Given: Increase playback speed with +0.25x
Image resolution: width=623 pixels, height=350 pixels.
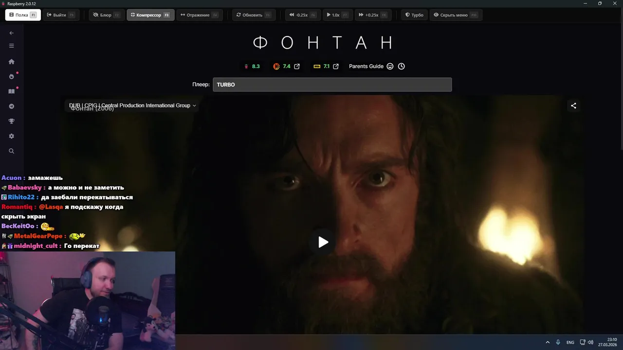Looking at the screenshot, I should point(373,15).
